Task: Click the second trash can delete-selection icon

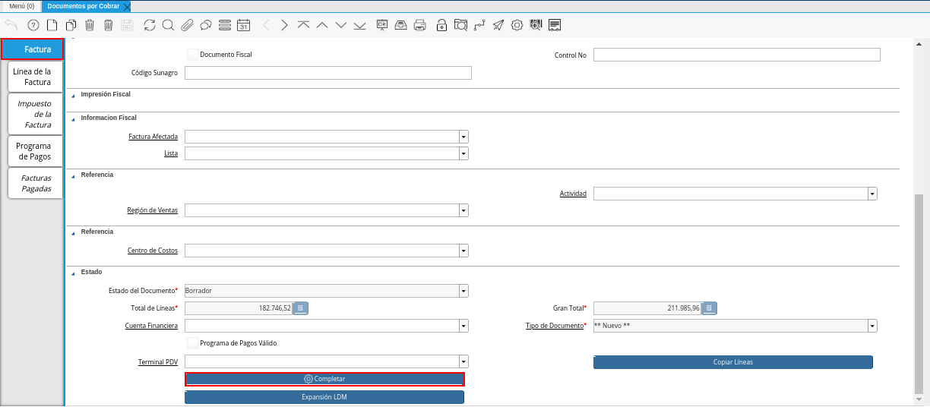Action: pyautogui.click(x=109, y=25)
